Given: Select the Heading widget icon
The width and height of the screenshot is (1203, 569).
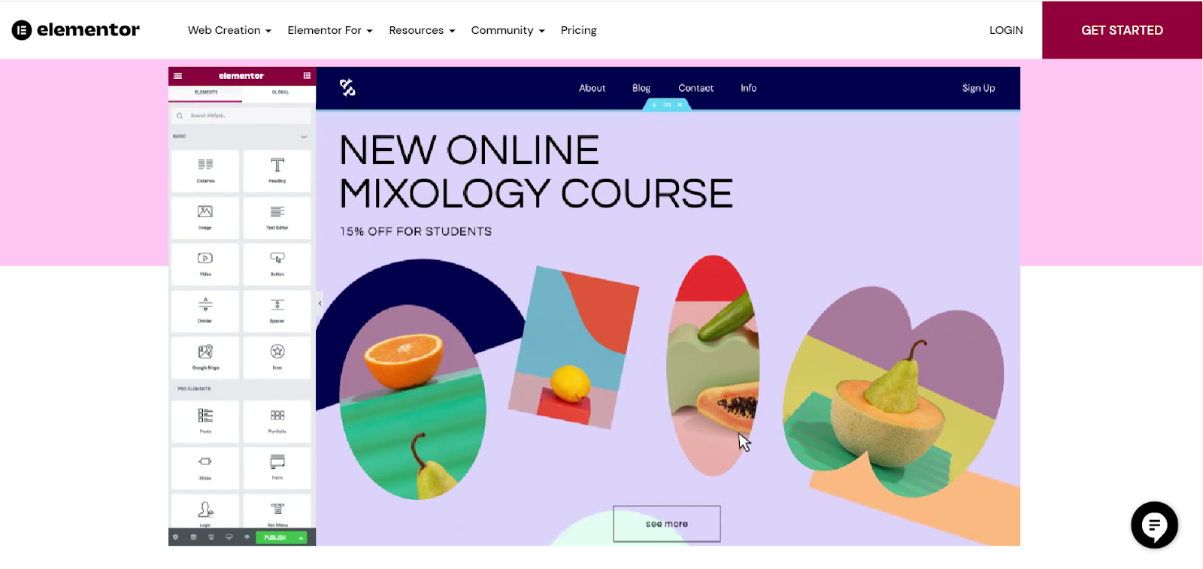Looking at the screenshot, I should point(277,165).
